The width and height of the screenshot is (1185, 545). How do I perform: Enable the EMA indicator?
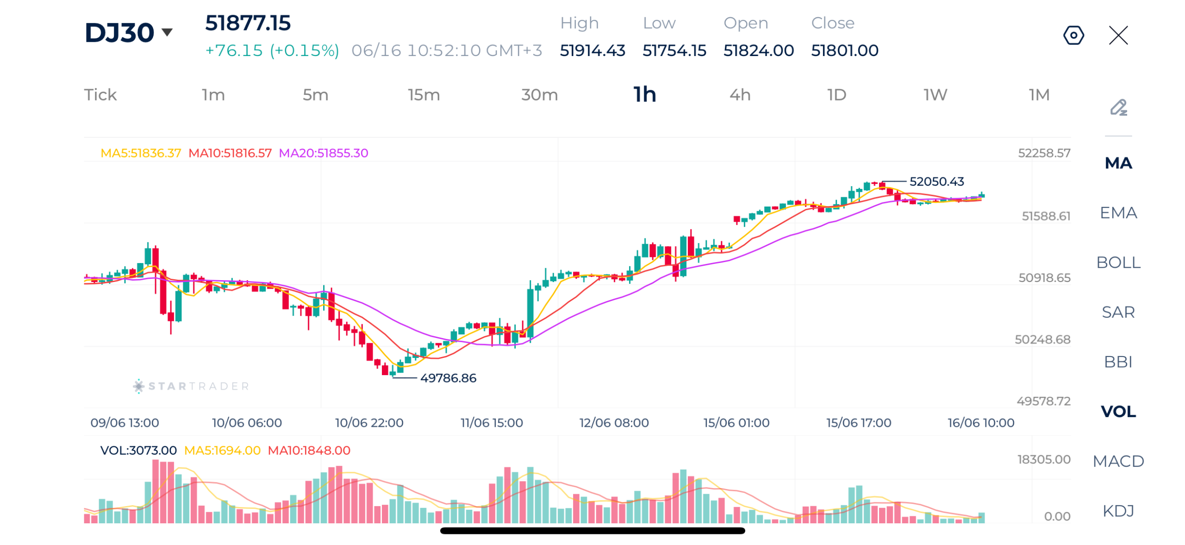1118,213
